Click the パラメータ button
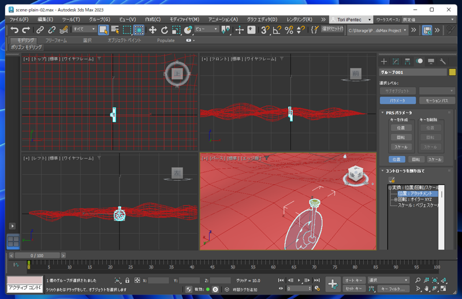The image size is (462, 299). tap(398, 100)
